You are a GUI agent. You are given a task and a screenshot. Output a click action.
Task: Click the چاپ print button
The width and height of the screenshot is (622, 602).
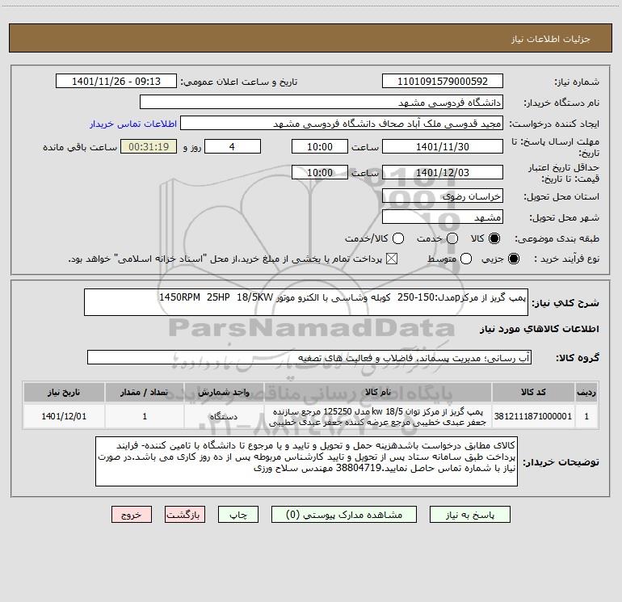(238, 515)
